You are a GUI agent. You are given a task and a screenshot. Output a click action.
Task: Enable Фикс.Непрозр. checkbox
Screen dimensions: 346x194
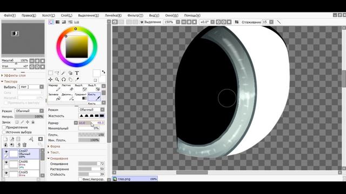pos(81,179)
